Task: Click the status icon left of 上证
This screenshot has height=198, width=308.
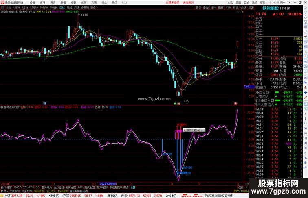Action: point(2,196)
